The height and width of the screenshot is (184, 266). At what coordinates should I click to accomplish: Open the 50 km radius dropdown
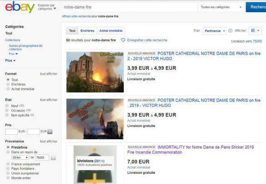[20, 158]
